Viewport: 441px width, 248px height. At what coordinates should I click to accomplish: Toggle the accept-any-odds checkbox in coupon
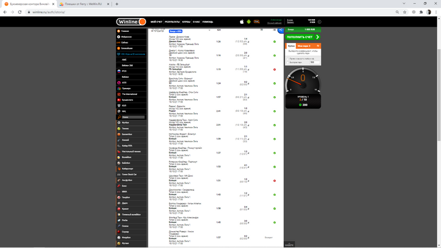(x=288, y=59)
